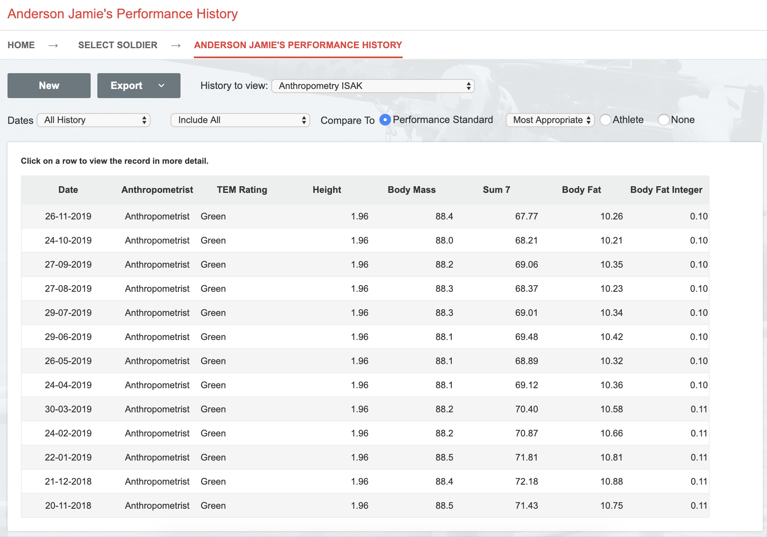The image size is (767, 537).
Task: Open the Export dropdown button
Action: point(139,86)
